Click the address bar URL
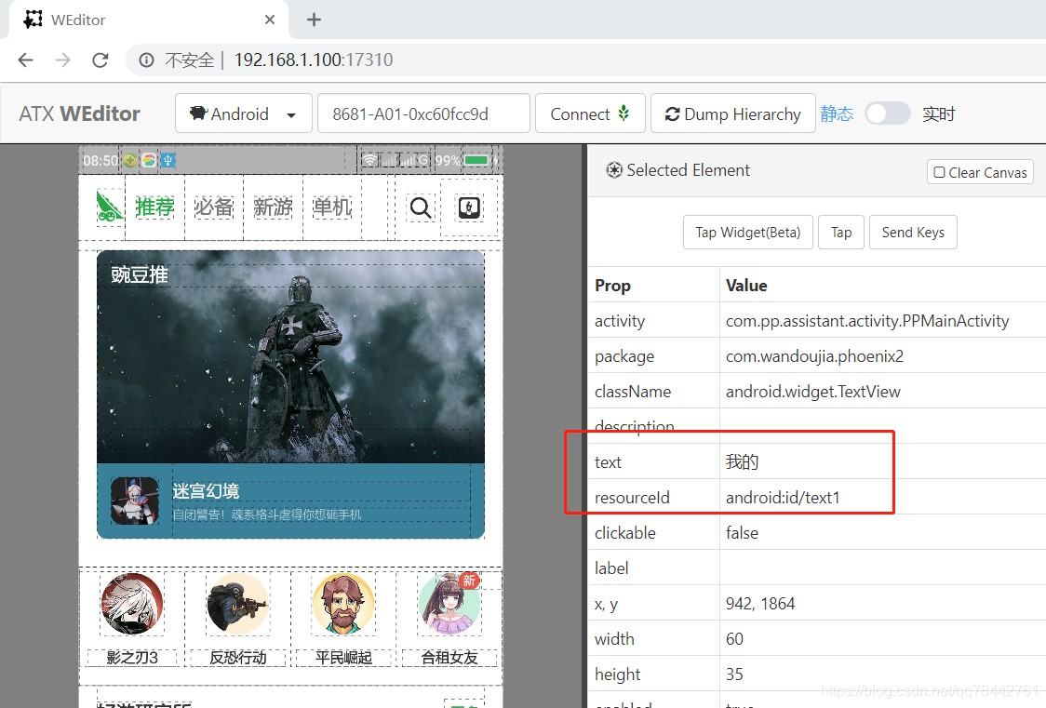This screenshot has width=1046, height=708. point(314,60)
